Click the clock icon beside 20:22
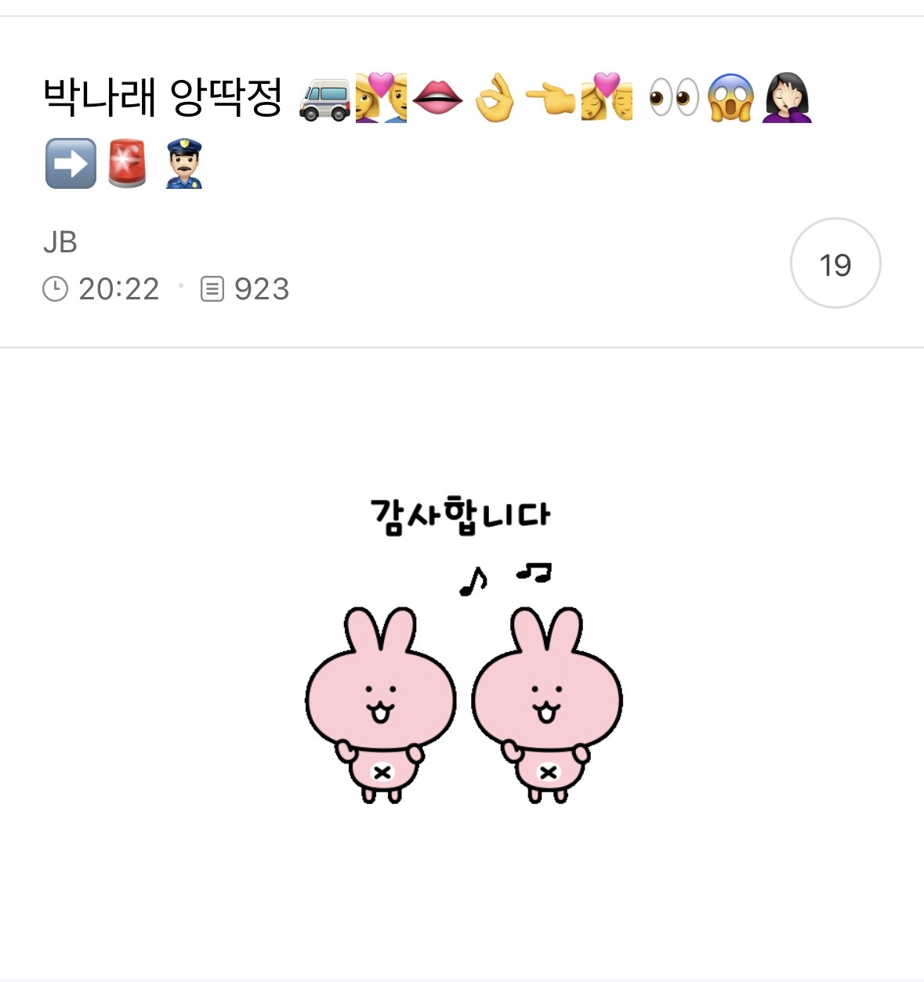Viewport: 924px width, 982px height. pyautogui.click(x=55, y=289)
